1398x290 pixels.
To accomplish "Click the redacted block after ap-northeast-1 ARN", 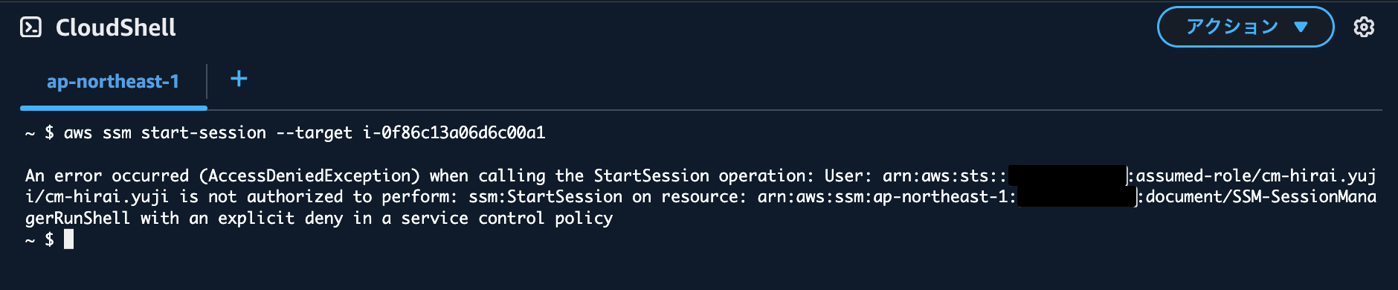I will (1077, 197).
